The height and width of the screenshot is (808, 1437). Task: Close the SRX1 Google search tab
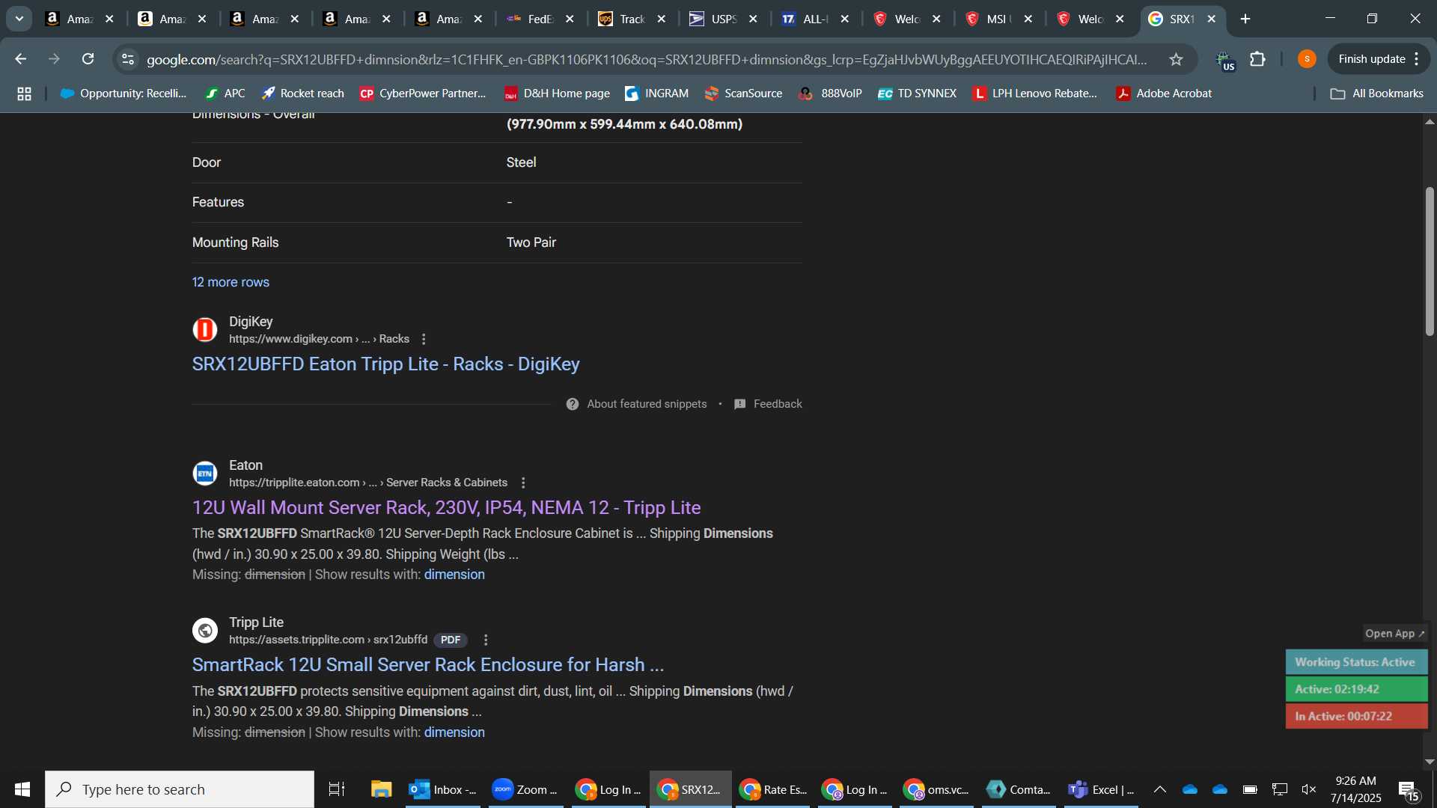click(x=1212, y=19)
